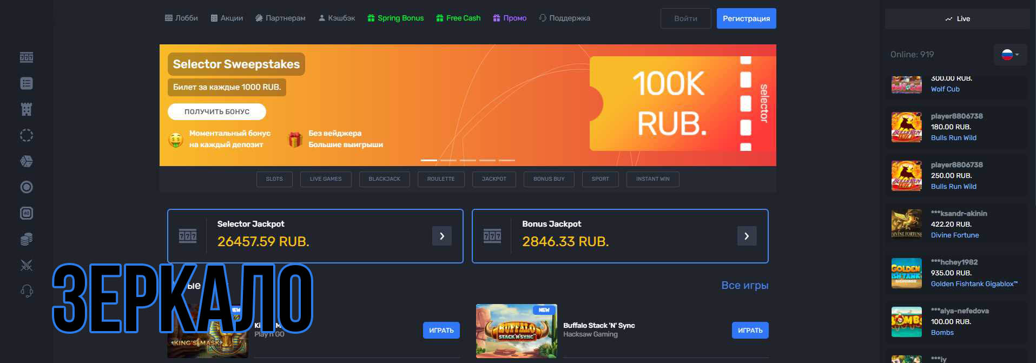
Task: Select the JACKPOT category tab
Action: coord(494,179)
